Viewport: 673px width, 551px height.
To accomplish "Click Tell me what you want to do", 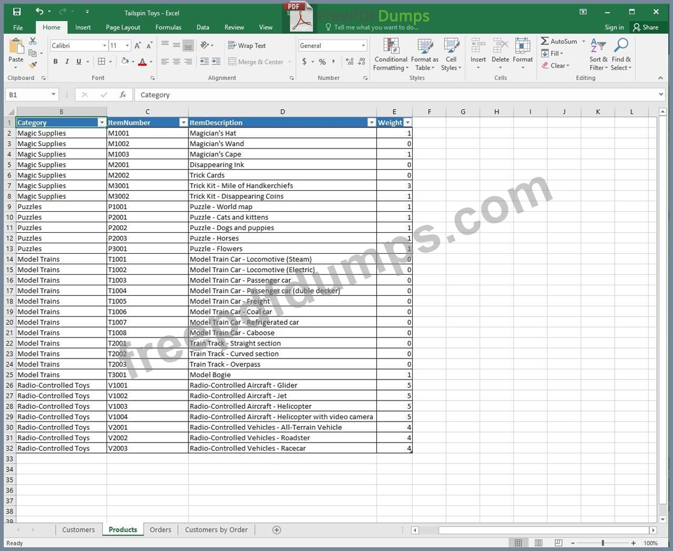I will coord(372,27).
